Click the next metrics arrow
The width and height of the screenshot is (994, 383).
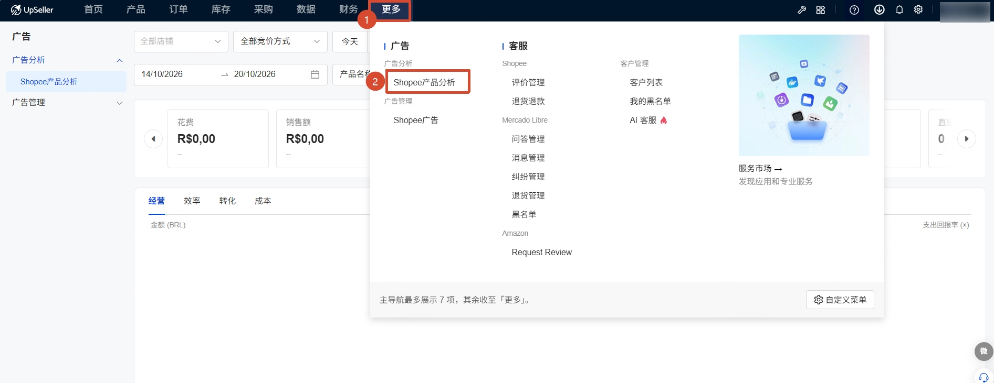[x=967, y=139]
